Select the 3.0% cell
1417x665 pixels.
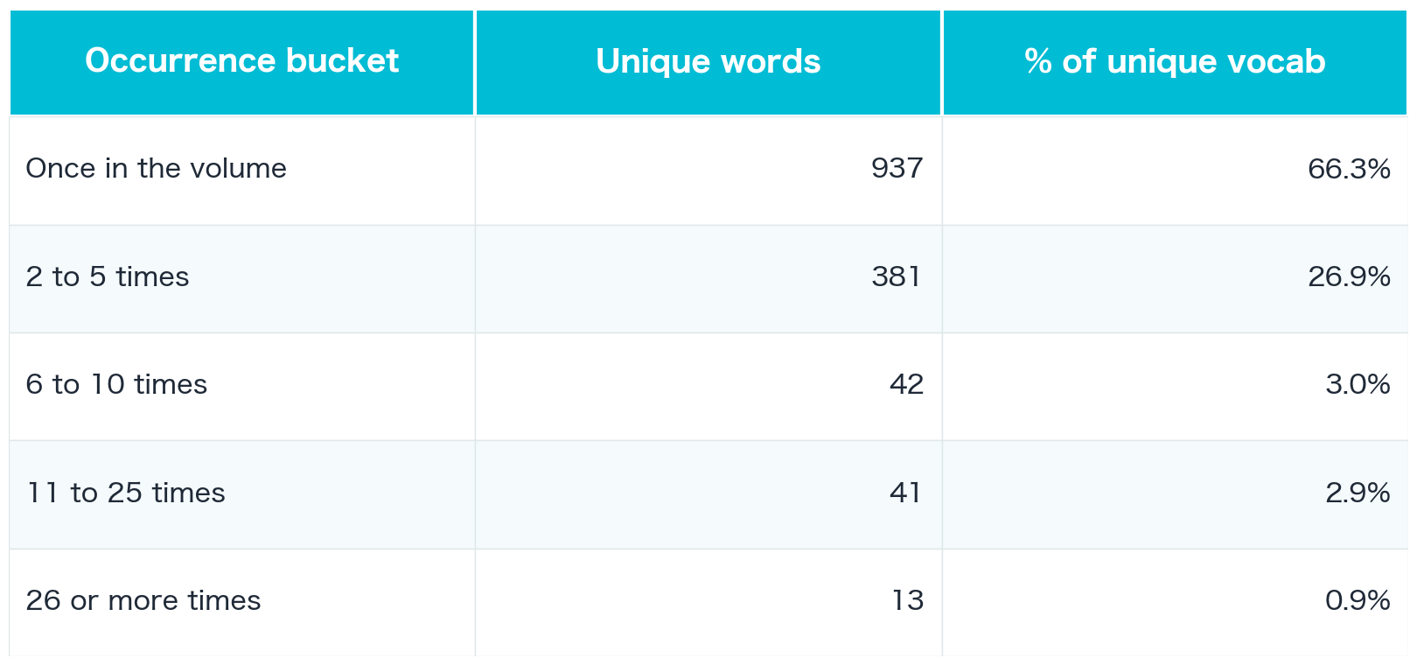tap(1357, 384)
